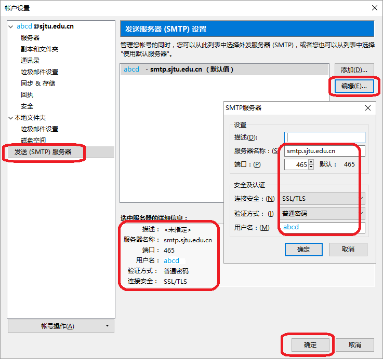The width and height of the screenshot is (383, 359).
Task: Select the smtp.sjtu.edu.cn server list entry
Action: pos(224,70)
